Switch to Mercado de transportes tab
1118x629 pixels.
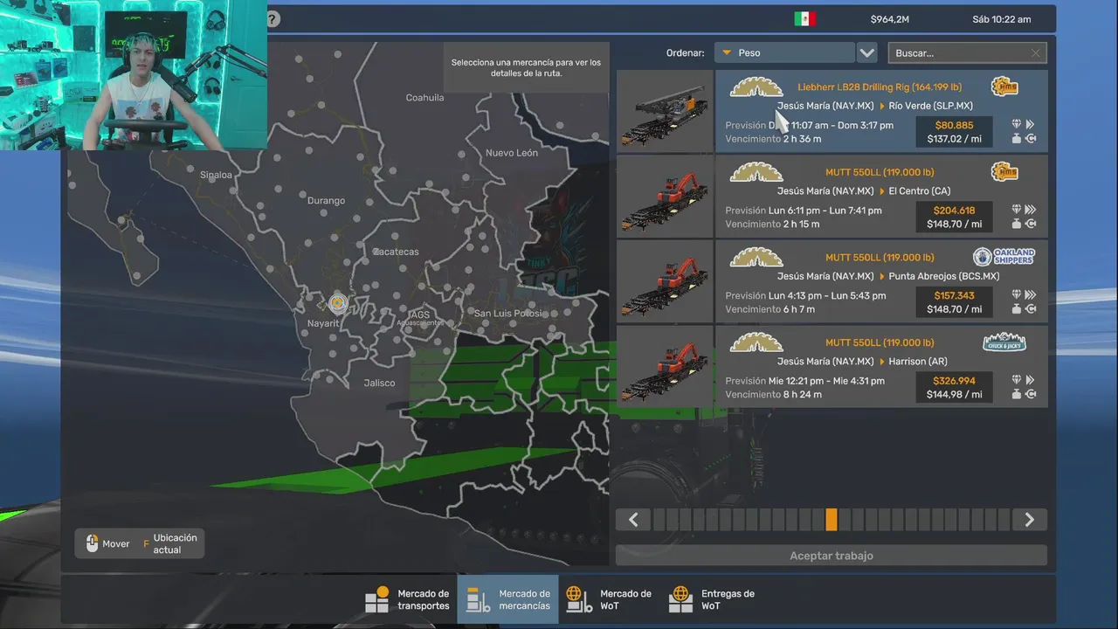406,599
